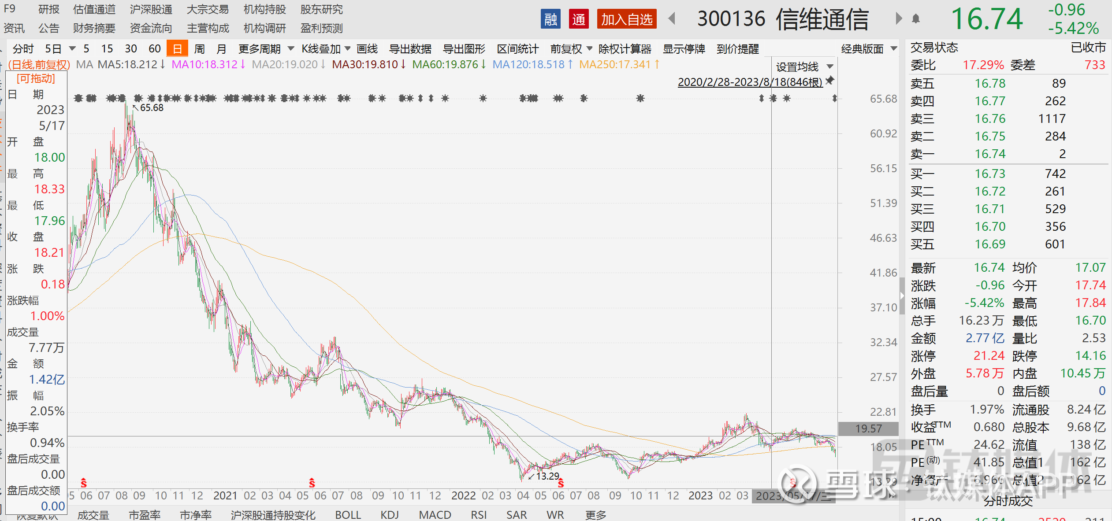Select the 画线 drawing tool
This screenshot has width=1112, height=521.
(366, 48)
